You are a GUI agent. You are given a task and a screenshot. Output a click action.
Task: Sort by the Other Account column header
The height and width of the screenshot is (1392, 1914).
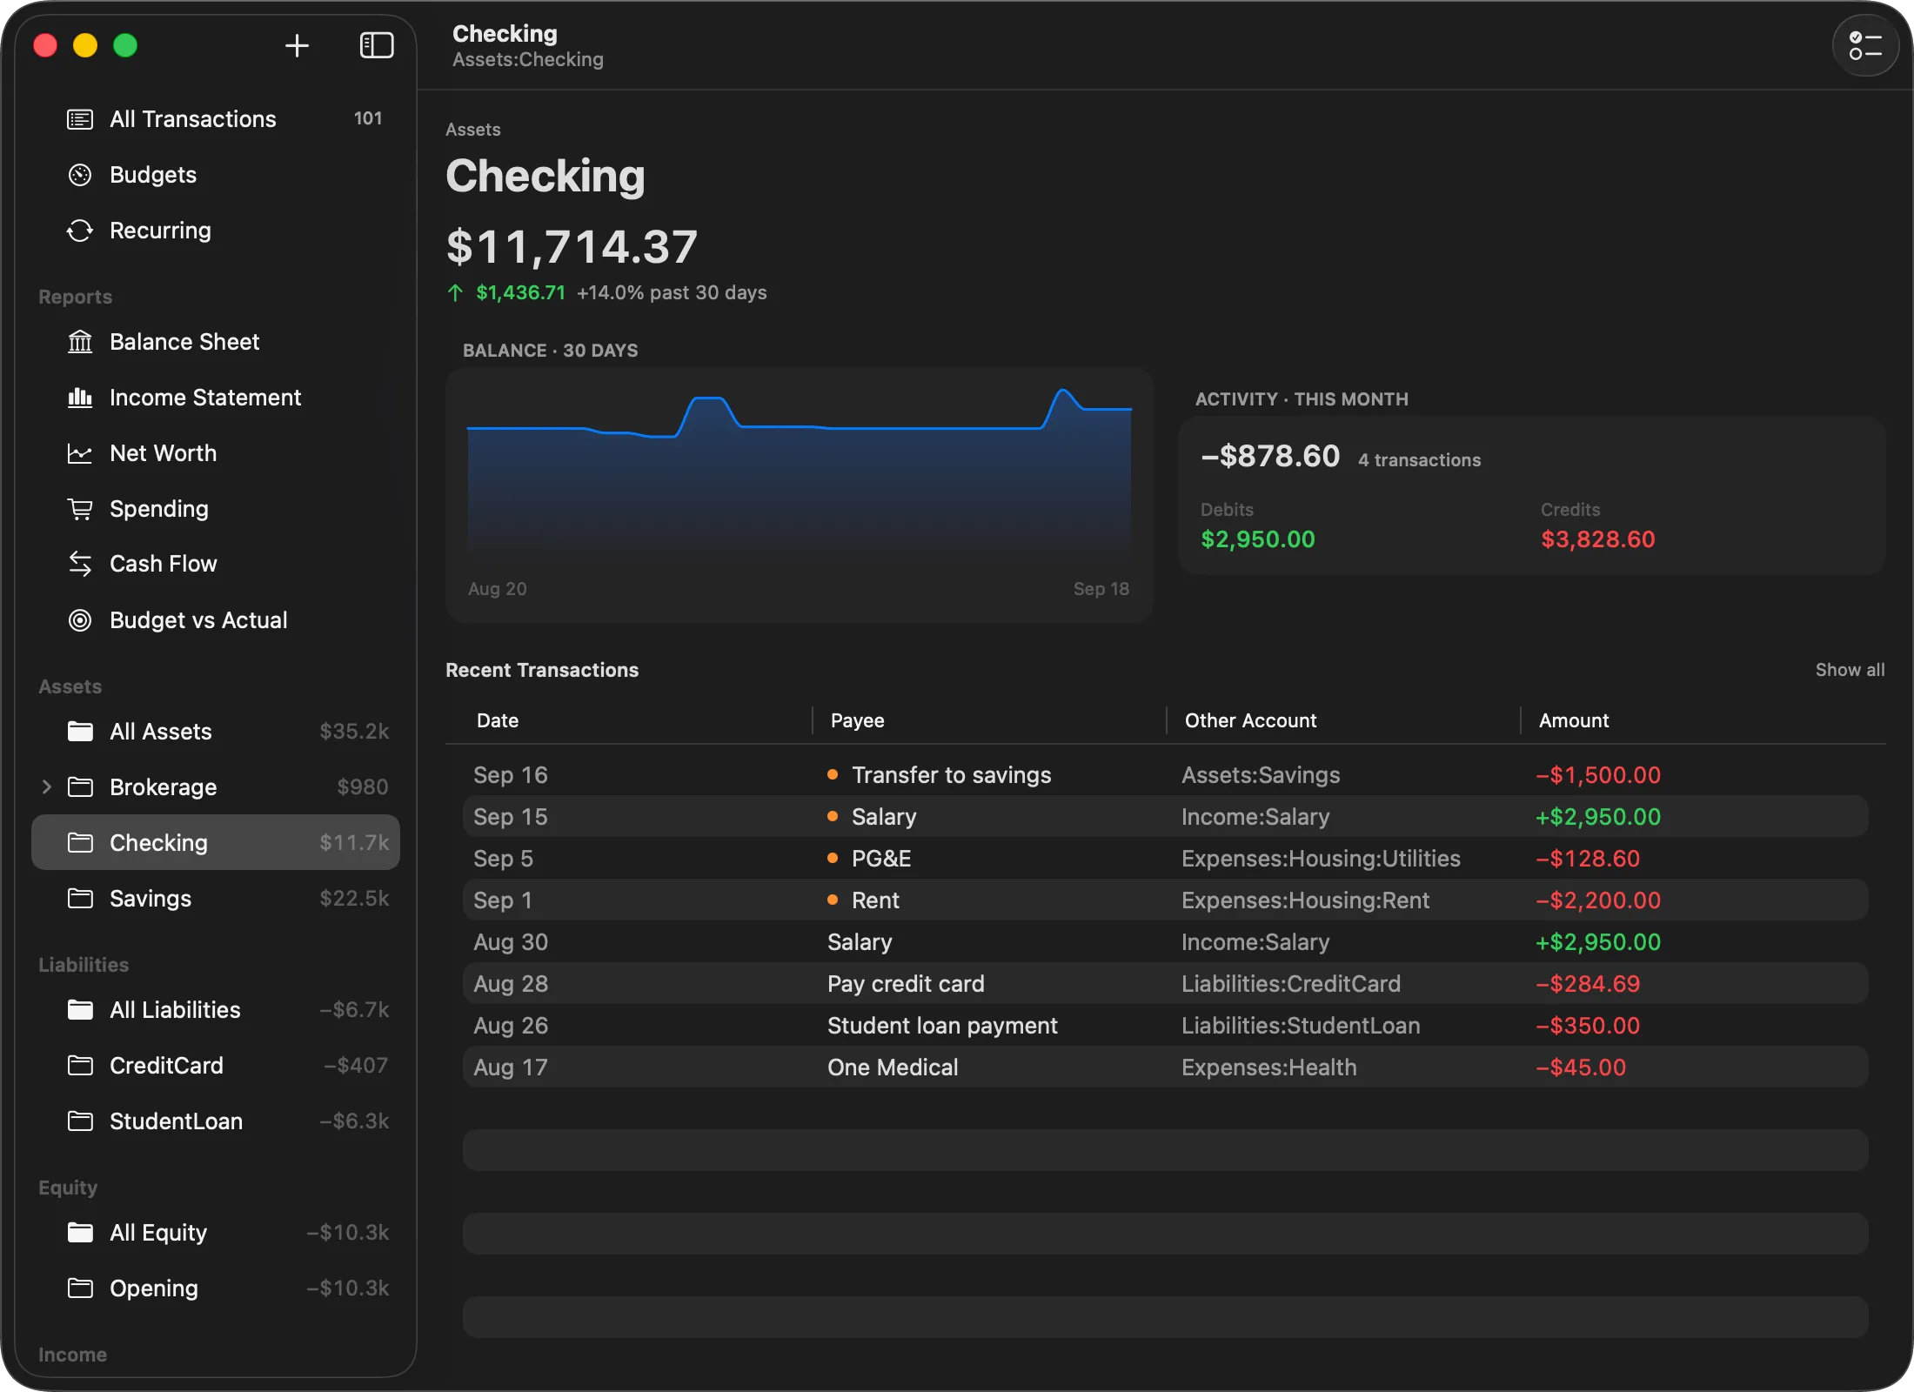pos(1250,720)
